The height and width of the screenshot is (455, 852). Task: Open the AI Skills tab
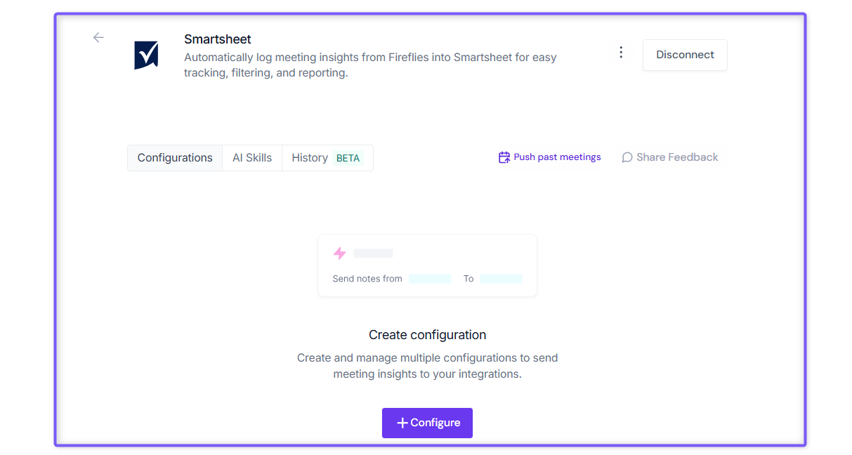pyautogui.click(x=252, y=158)
